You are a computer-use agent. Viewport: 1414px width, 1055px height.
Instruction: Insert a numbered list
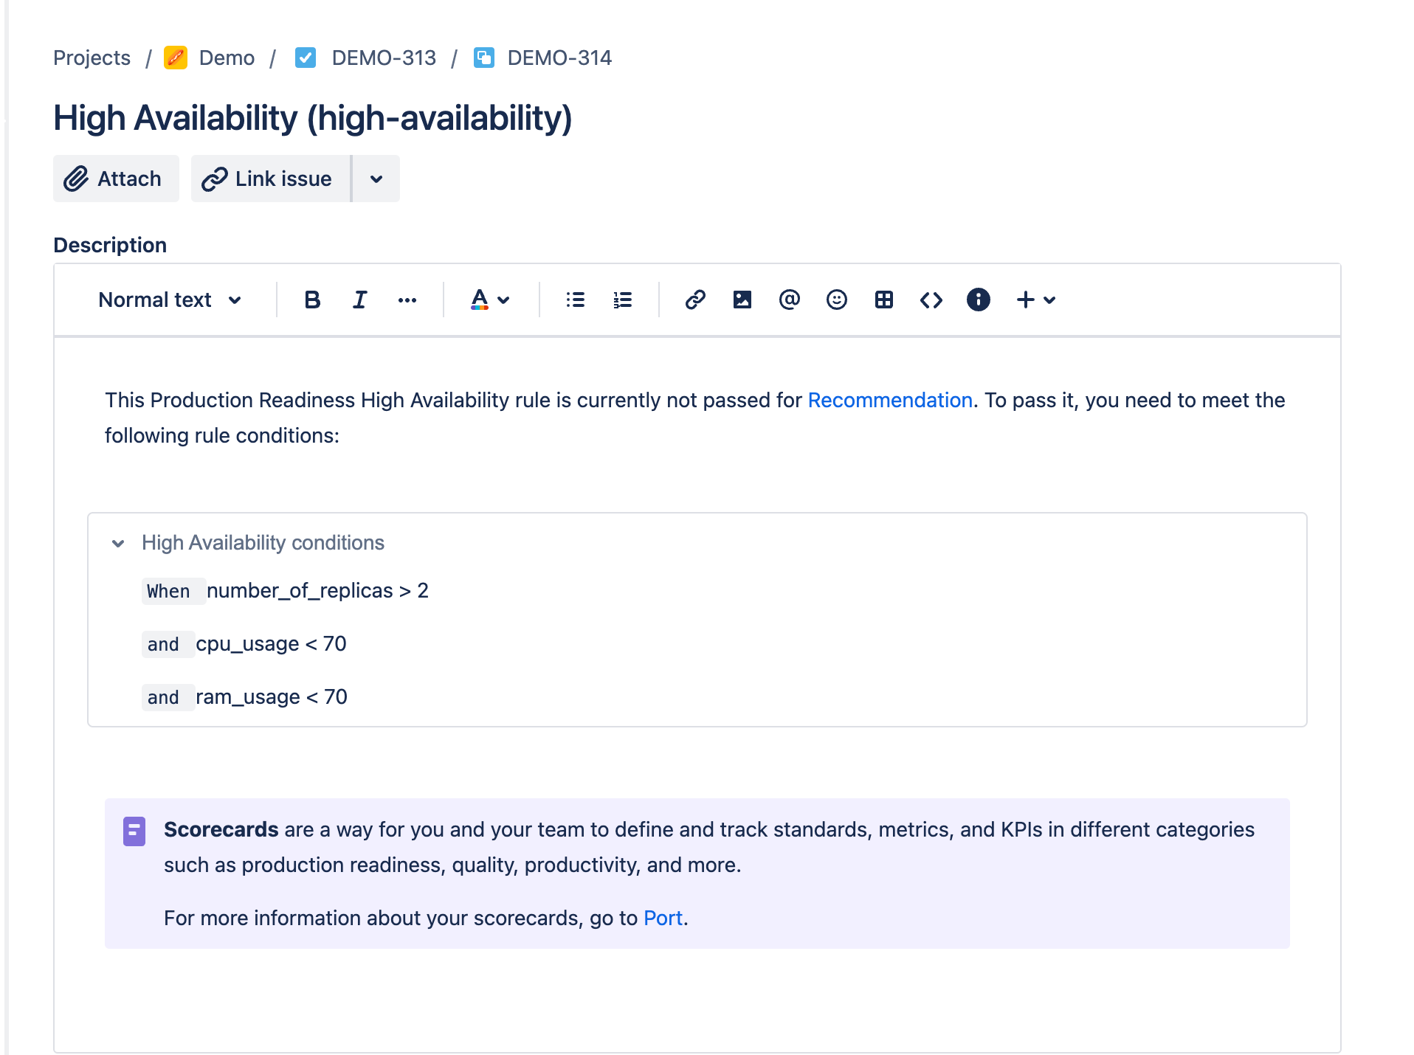622,300
